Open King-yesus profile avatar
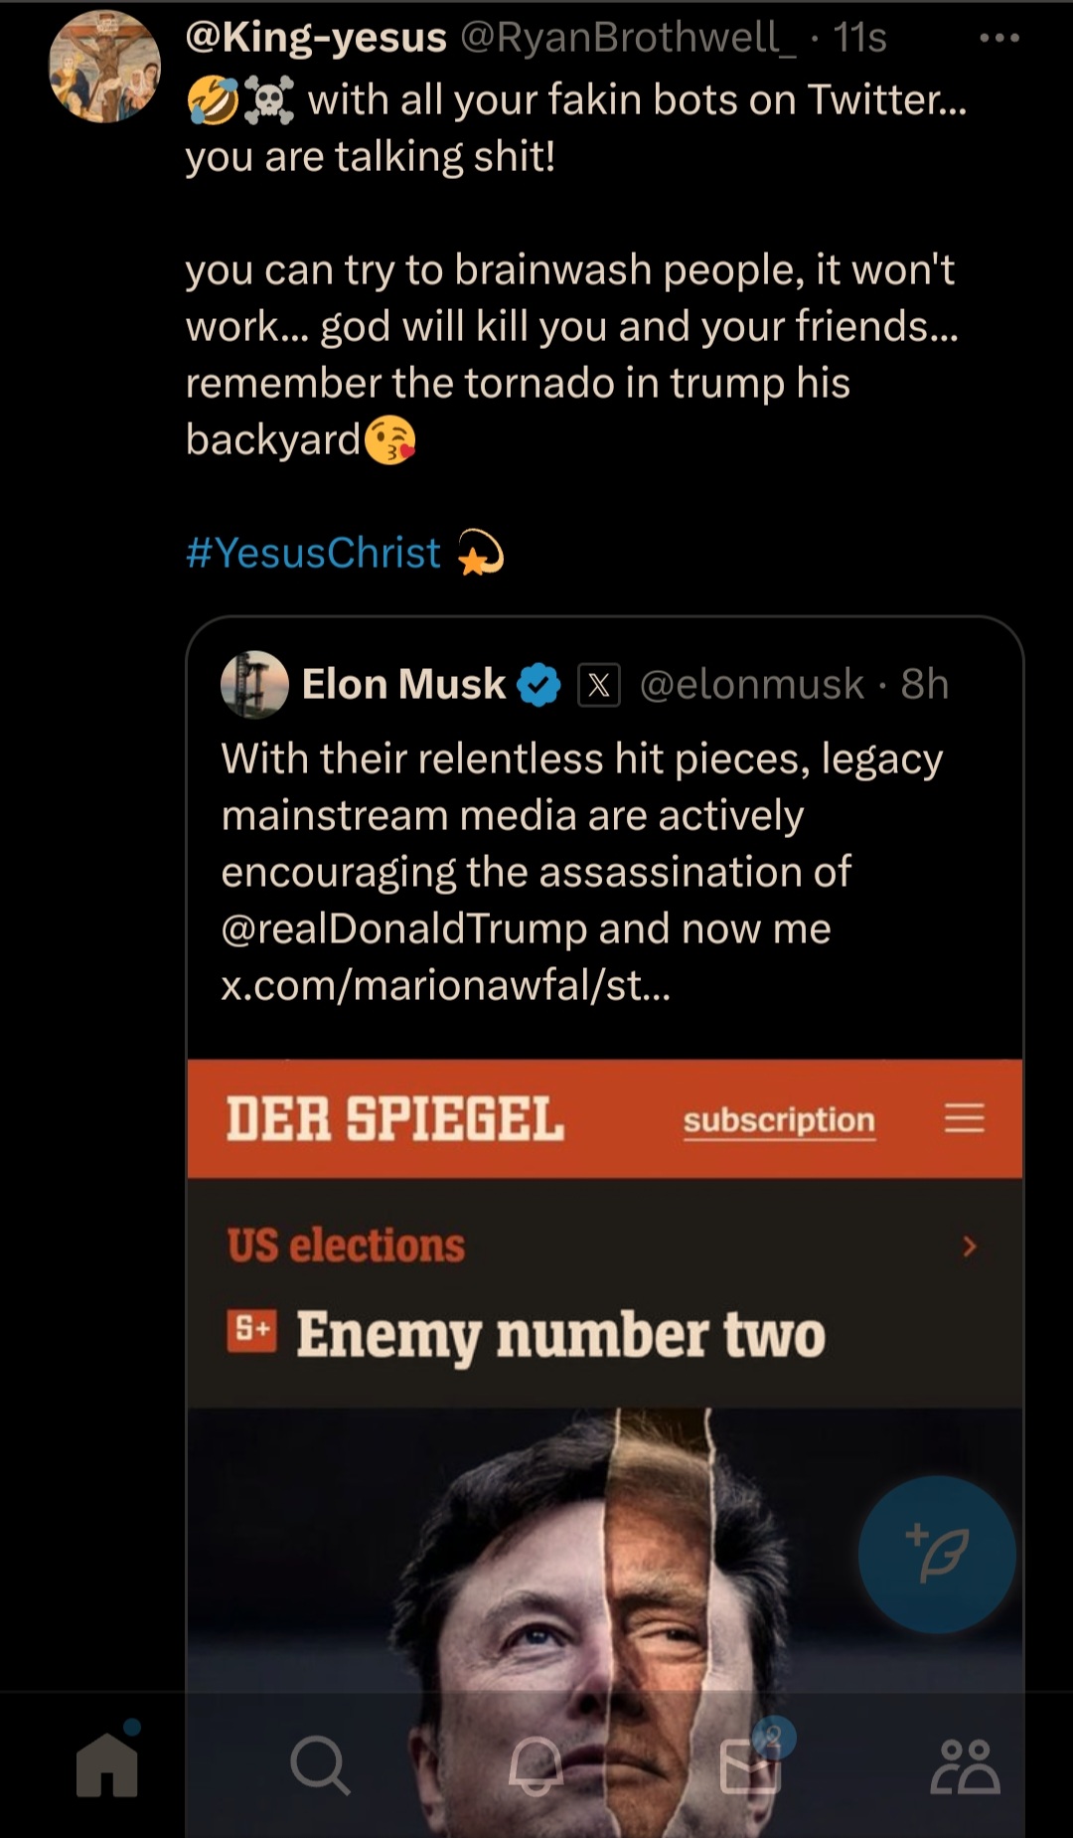The width and height of the screenshot is (1073, 1838). point(104,67)
